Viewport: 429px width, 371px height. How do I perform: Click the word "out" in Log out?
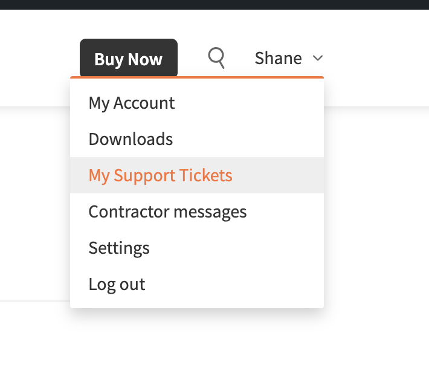[132, 285]
